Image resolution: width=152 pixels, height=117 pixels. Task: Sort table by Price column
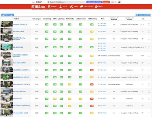[x=103, y=19]
